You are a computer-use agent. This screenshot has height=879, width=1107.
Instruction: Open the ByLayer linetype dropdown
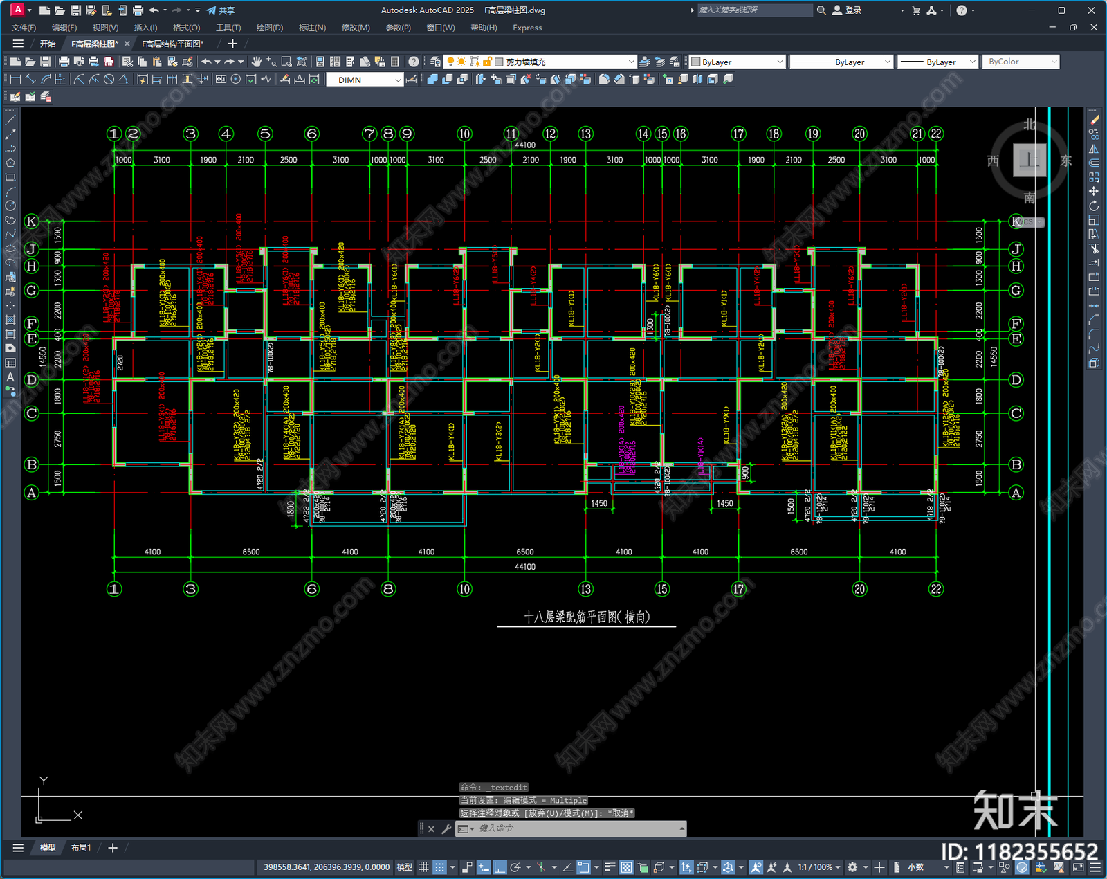click(x=841, y=62)
